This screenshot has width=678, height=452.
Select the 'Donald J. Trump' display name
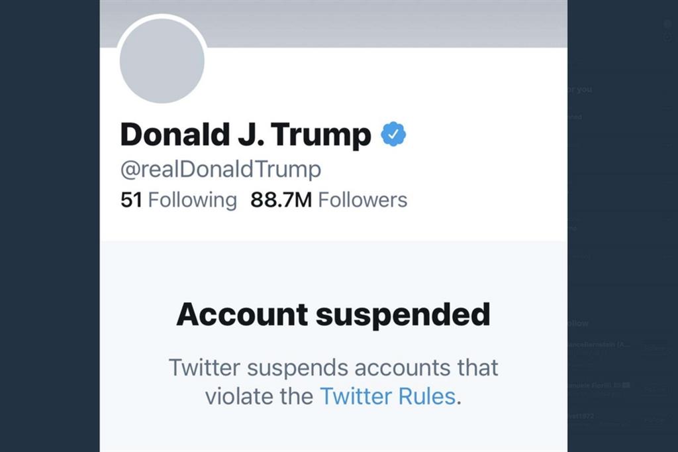coord(246,135)
